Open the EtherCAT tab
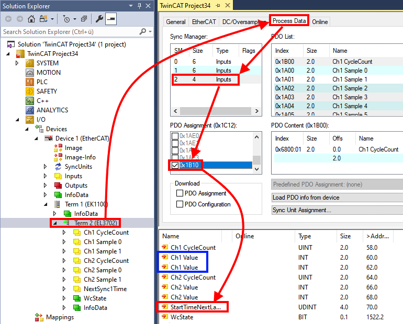 tap(203, 22)
